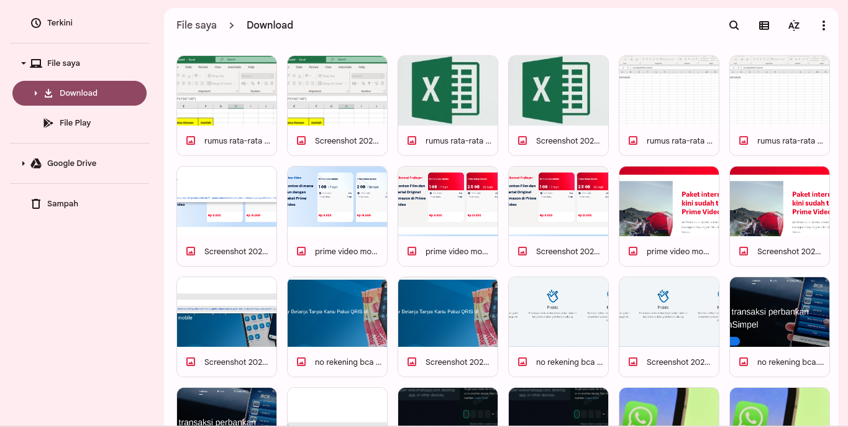Screen dimensions: 848x427
Task: Open the Terkini recent files view
Action: point(80,23)
